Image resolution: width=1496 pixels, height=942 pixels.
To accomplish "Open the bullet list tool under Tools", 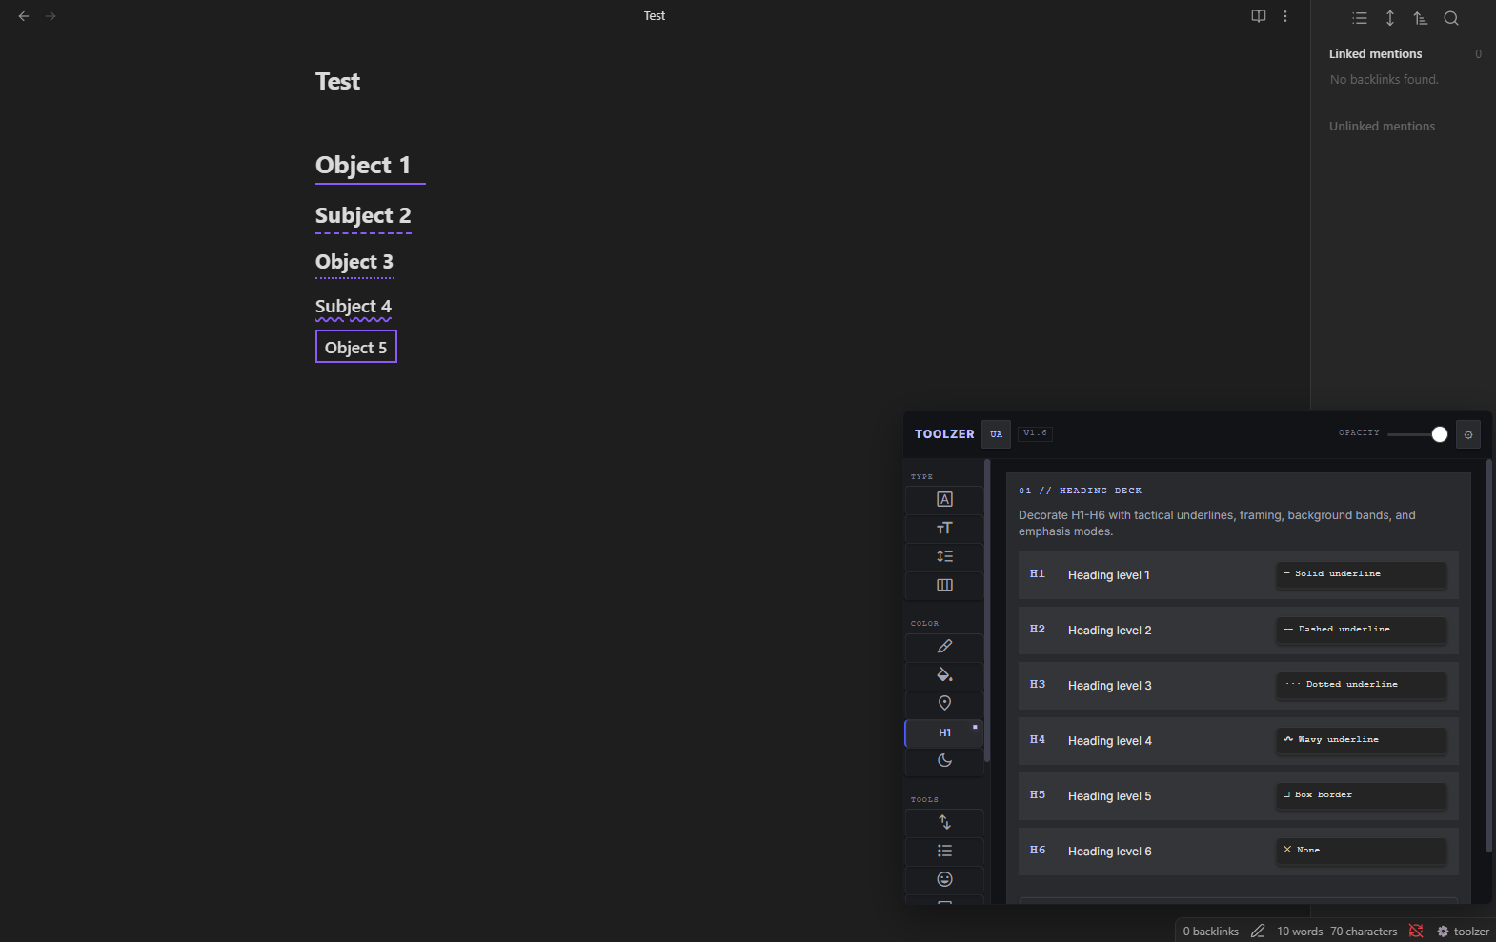I will pos(944,851).
